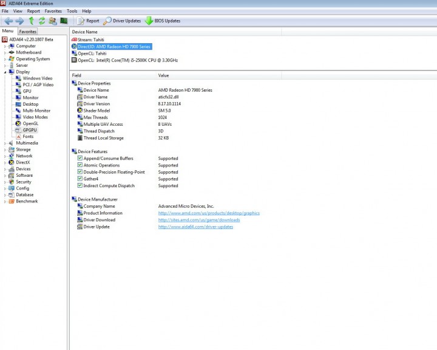
Task: Open the Favorites menu
Action: click(x=53, y=11)
